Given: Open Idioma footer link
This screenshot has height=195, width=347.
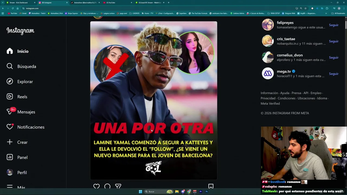Looking at the screenshot, I should click(322, 98).
